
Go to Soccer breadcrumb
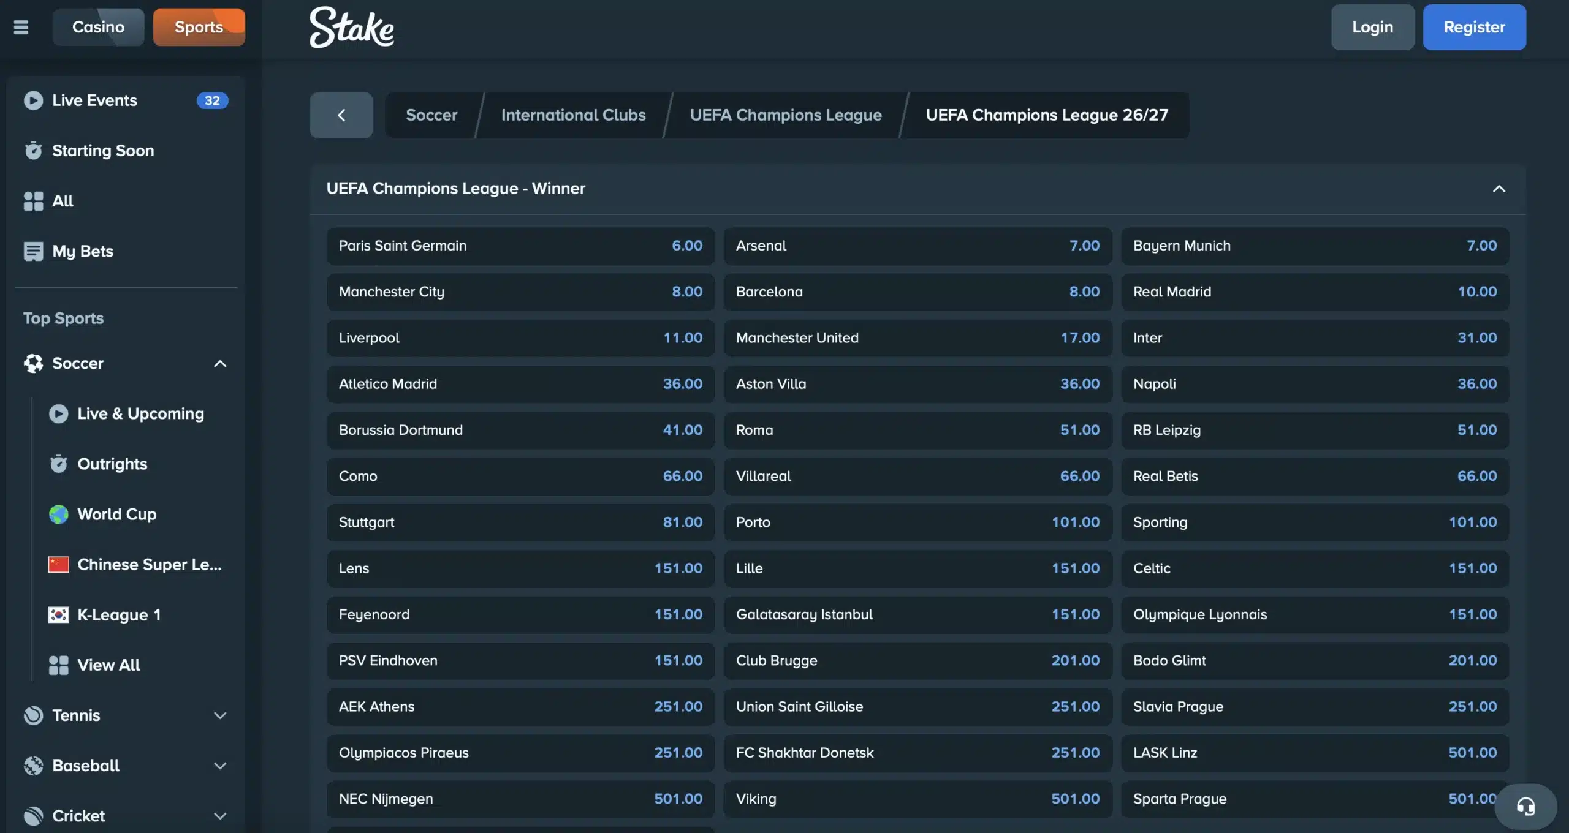(431, 115)
